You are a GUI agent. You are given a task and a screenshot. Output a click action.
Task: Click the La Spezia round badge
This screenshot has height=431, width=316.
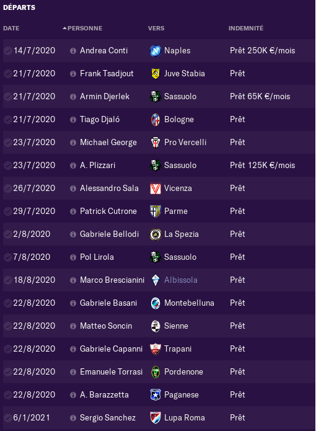coord(156,234)
